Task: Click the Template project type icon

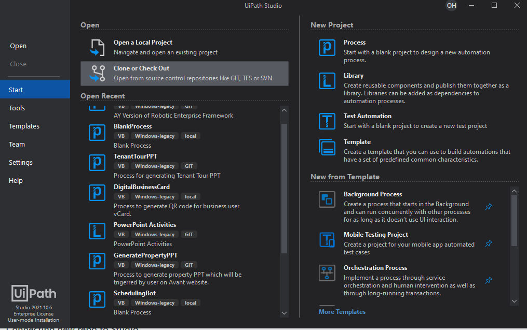Action: tap(327, 147)
